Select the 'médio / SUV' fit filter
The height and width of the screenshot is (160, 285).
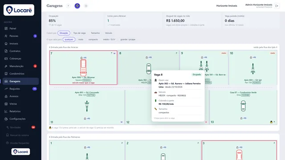pos(109,40)
